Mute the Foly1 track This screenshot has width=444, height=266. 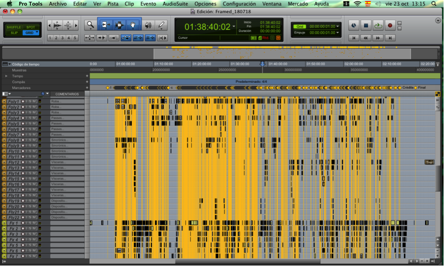34,101
